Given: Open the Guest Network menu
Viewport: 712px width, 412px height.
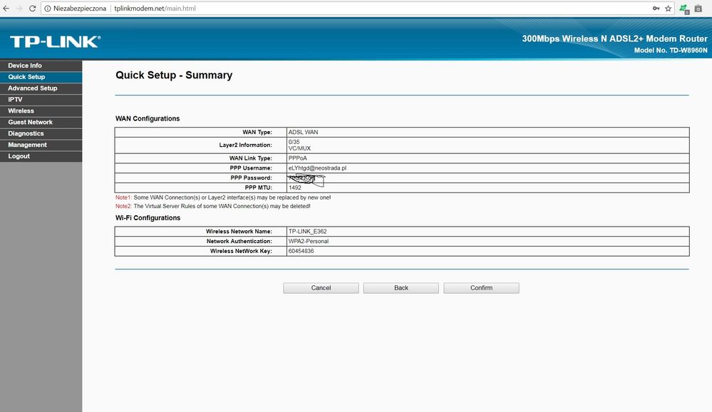Looking at the screenshot, I should [30, 123].
